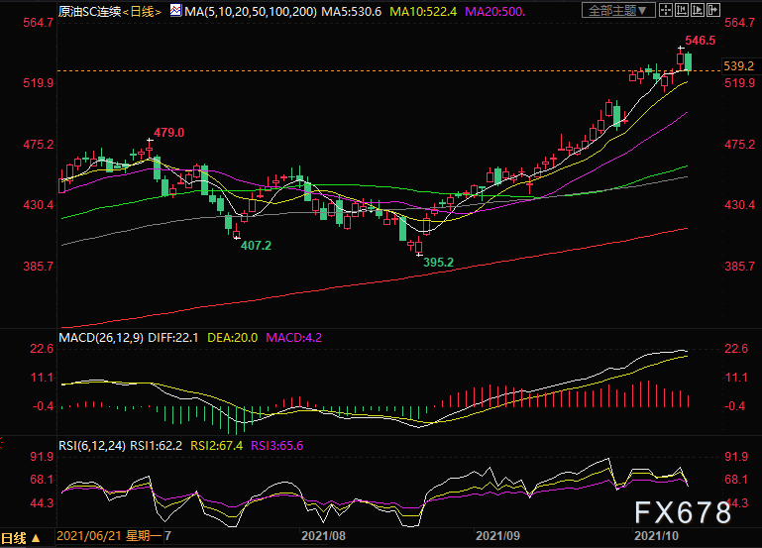Click the 原油SC连续 contract name

point(90,11)
